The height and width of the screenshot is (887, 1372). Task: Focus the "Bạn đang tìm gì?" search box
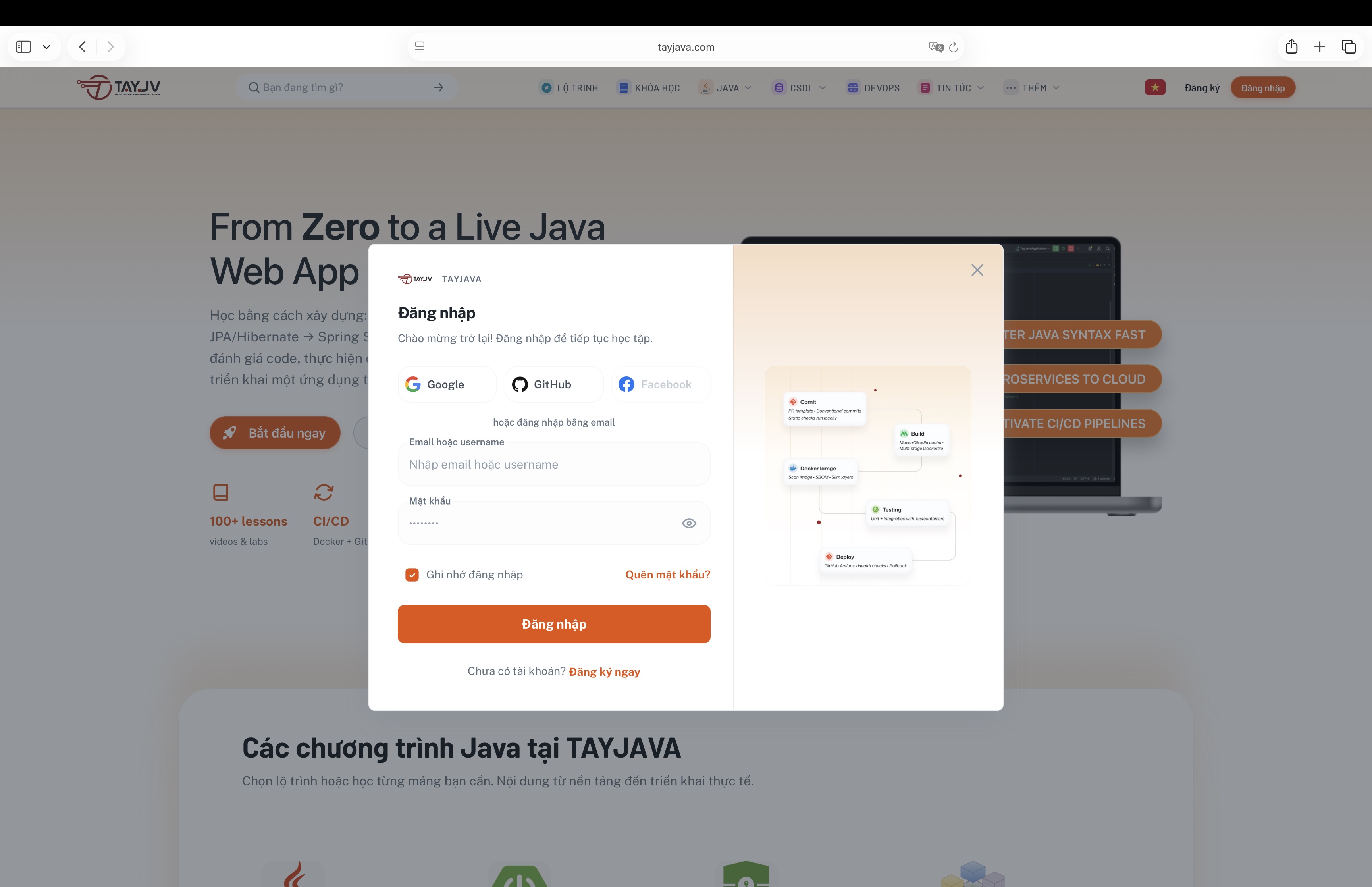tap(347, 87)
